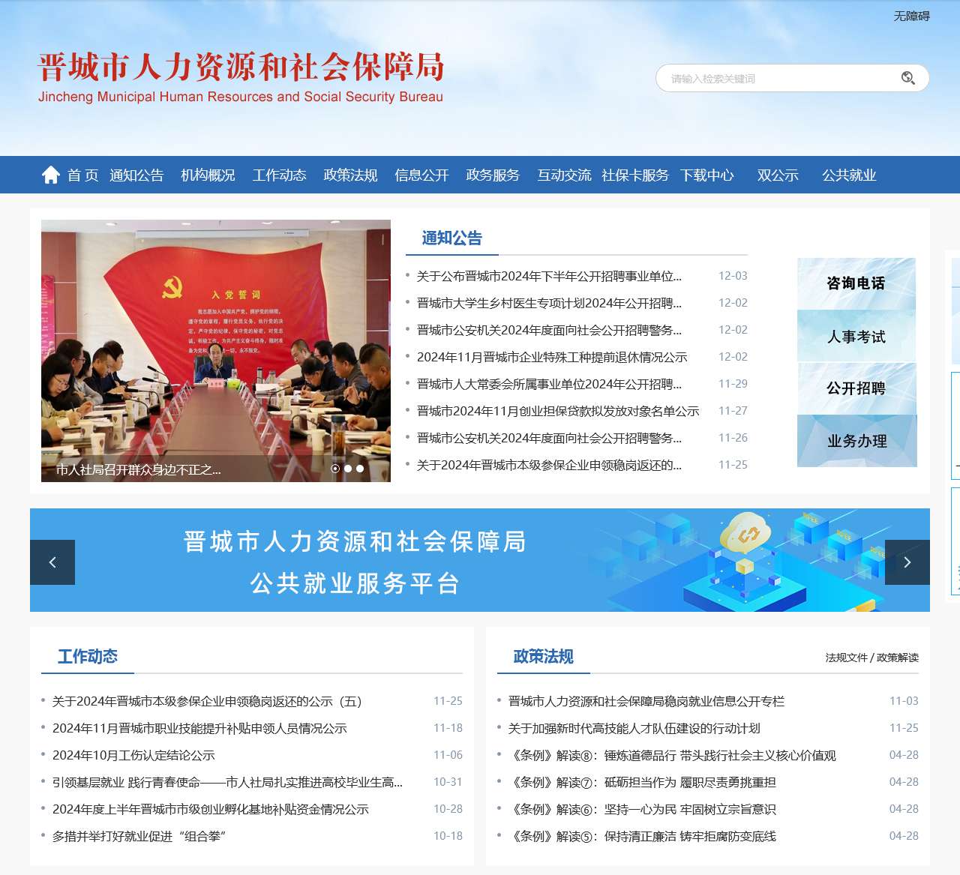Open notice 晋城市大学生乡村医生专项计划2024年公开招聘
960x875 pixels.
point(549,304)
